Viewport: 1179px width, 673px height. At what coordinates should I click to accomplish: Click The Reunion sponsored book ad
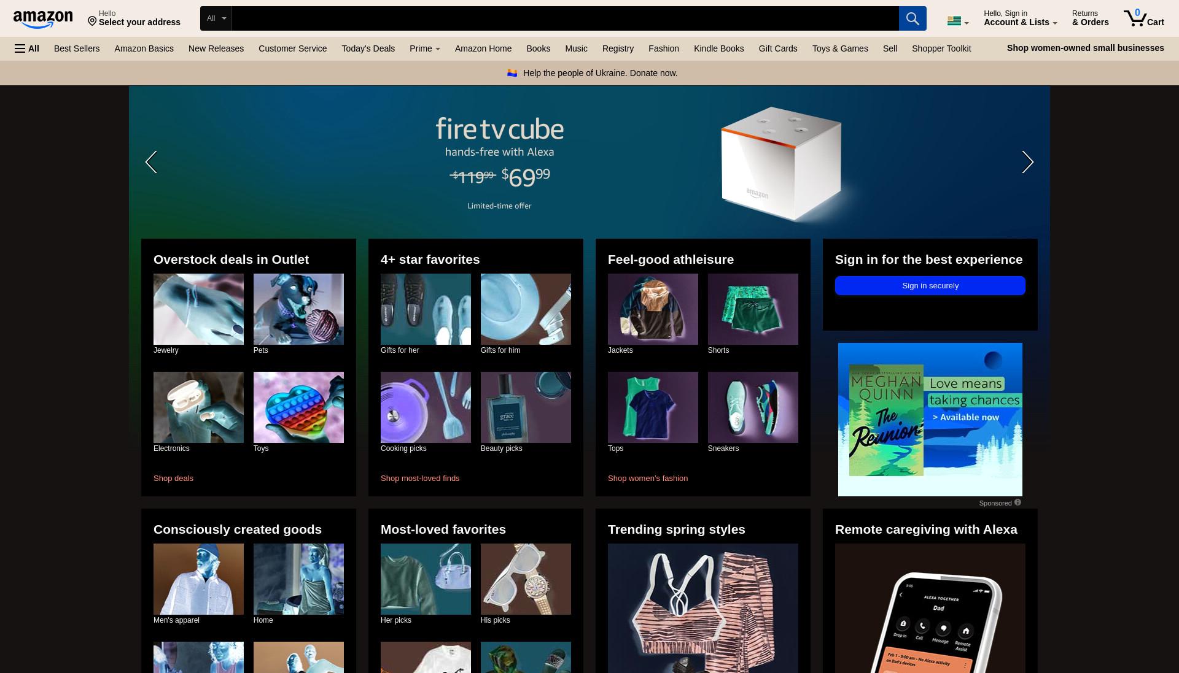930,420
